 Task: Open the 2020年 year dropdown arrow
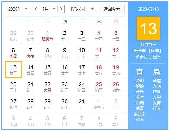[26, 9]
